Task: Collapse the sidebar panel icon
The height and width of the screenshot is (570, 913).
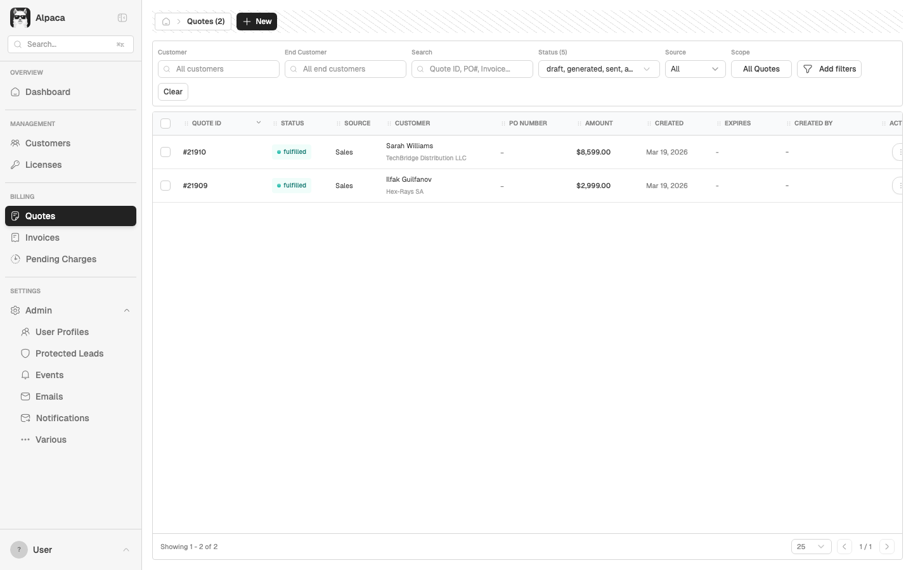Action: coord(122,18)
